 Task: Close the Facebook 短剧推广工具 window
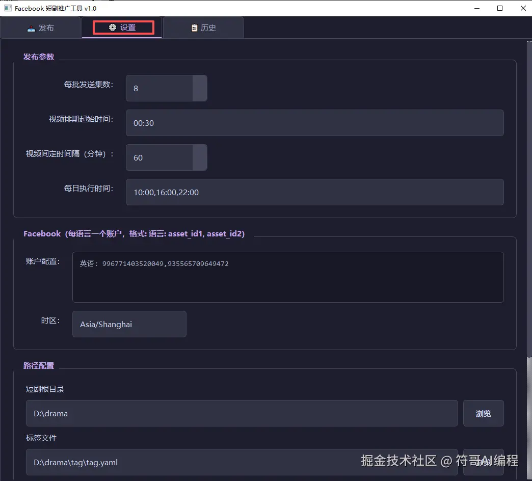[x=523, y=8]
